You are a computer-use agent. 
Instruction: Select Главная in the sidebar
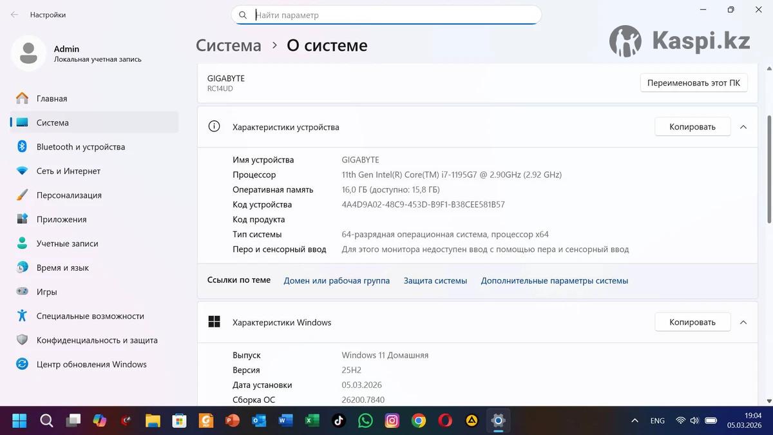pyautogui.click(x=52, y=99)
